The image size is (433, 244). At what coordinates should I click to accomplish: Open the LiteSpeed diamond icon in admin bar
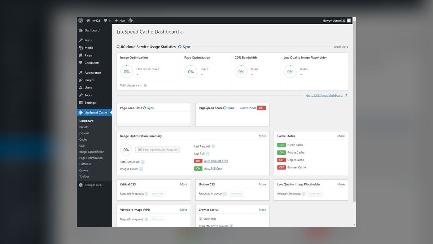[x=131, y=21]
